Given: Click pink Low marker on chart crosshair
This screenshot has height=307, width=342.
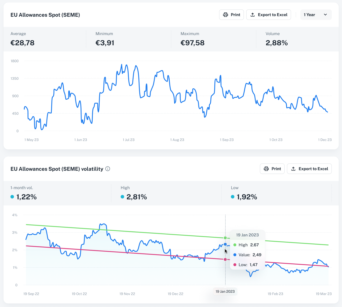Looking at the screenshot, I should [225, 259].
